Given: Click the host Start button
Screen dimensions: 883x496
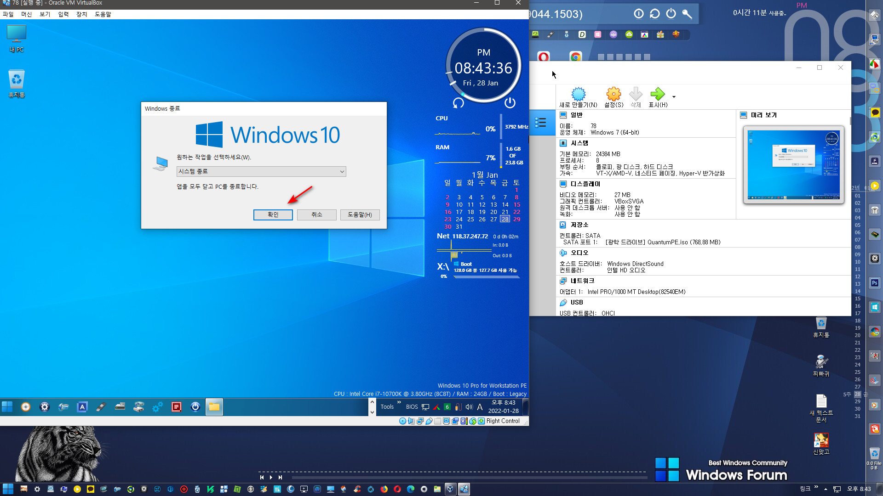Looking at the screenshot, I should click(x=8, y=489).
